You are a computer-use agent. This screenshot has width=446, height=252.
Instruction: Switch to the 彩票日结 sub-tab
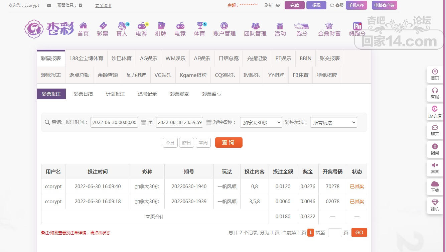(83, 94)
